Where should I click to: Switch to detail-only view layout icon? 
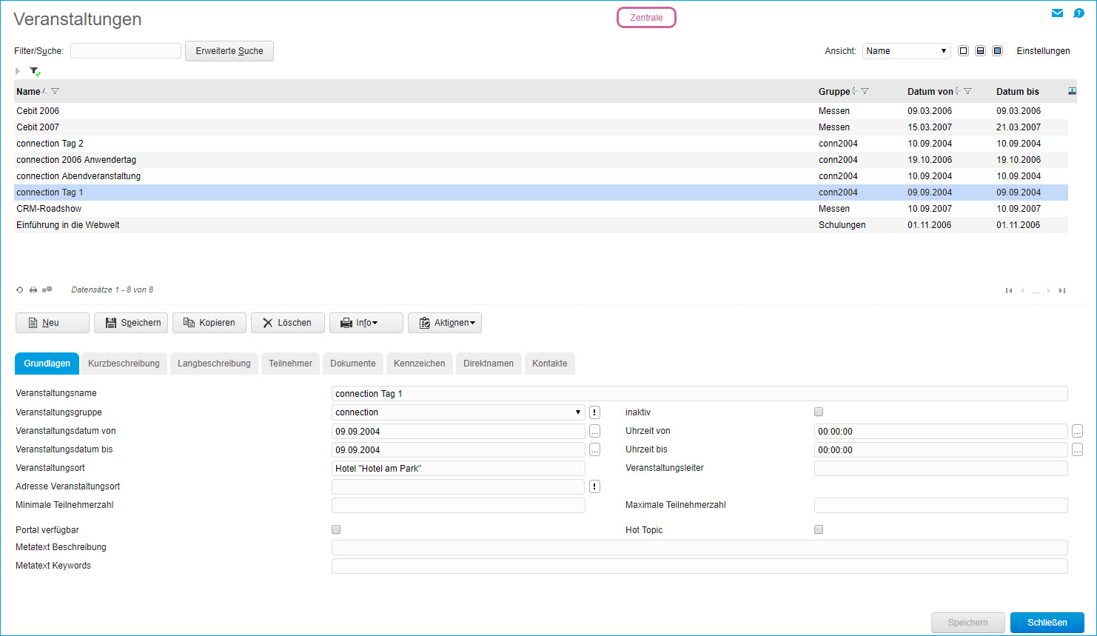coord(997,51)
